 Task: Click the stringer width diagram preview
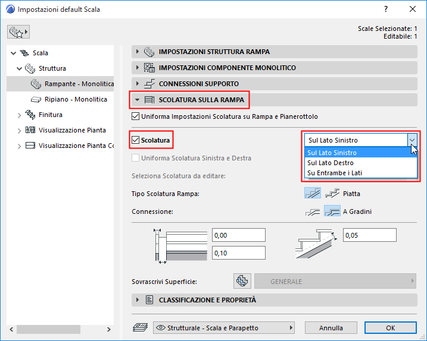(180, 246)
